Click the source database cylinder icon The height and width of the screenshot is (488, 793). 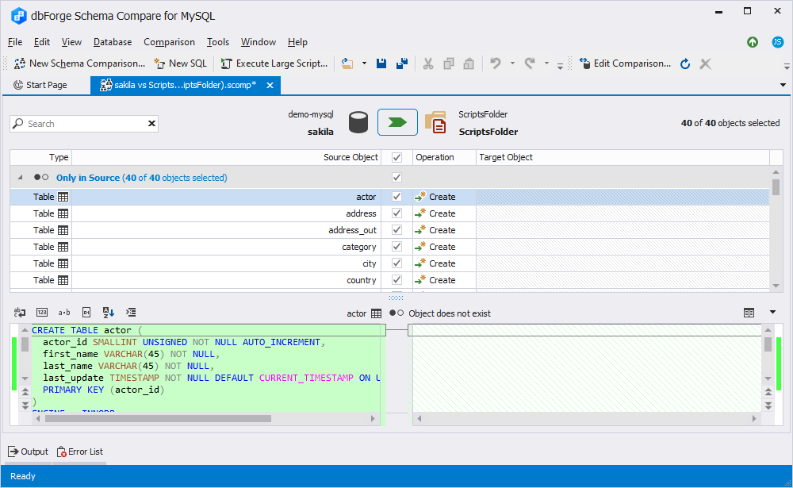[358, 123]
